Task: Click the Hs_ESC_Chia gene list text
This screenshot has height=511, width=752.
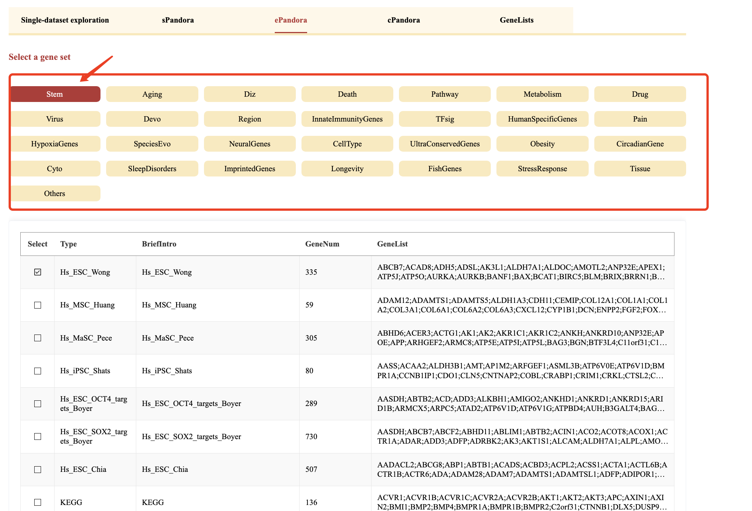Action: (x=522, y=469)
